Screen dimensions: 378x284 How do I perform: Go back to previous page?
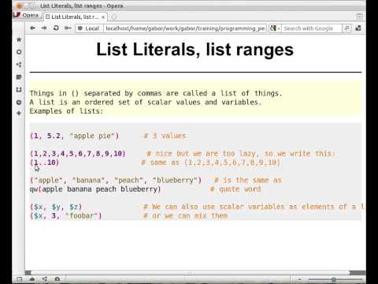(32, 28)
